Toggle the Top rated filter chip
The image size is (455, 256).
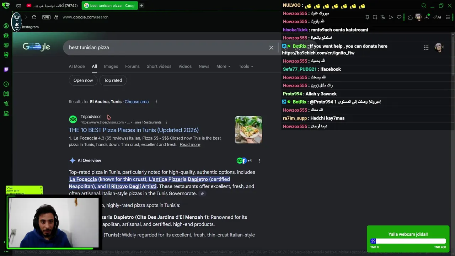pos(113,80)
